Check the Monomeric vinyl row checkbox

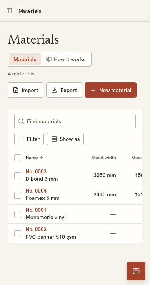[x=18, y=215]
